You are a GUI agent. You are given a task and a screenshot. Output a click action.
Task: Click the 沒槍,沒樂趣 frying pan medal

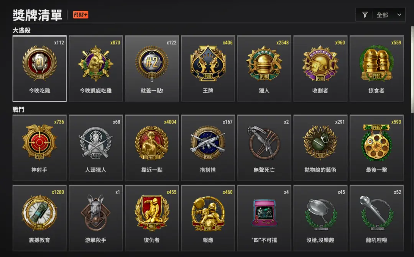pyautogui.click(x=320, y=218)
